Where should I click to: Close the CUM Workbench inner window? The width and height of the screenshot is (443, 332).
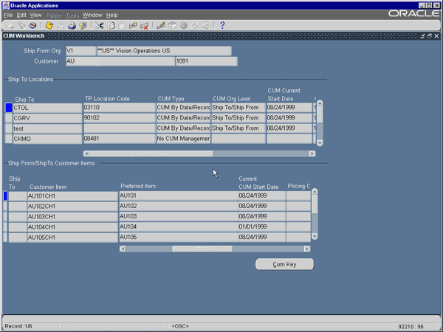[x=436, y=36]
